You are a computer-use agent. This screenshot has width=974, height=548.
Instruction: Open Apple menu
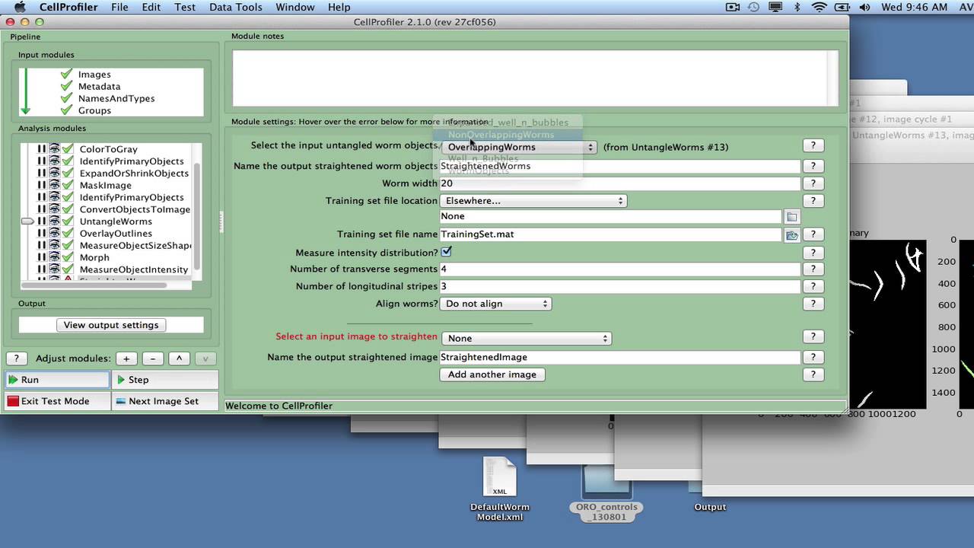click(21, 7)
